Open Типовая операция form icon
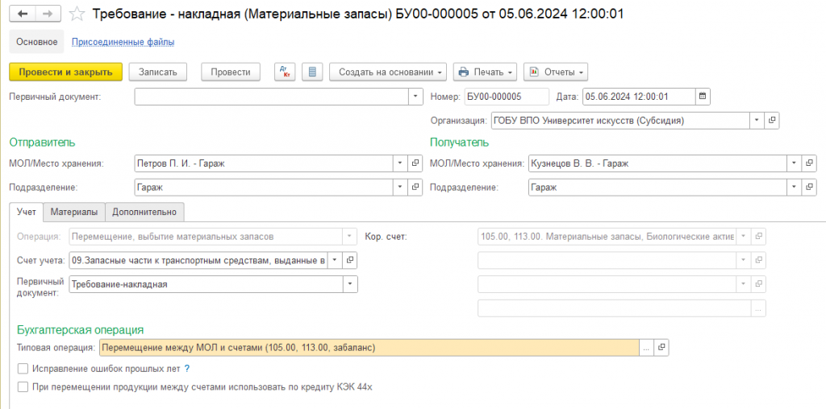This screenshot has width=826, height=409. click(661, 348)
